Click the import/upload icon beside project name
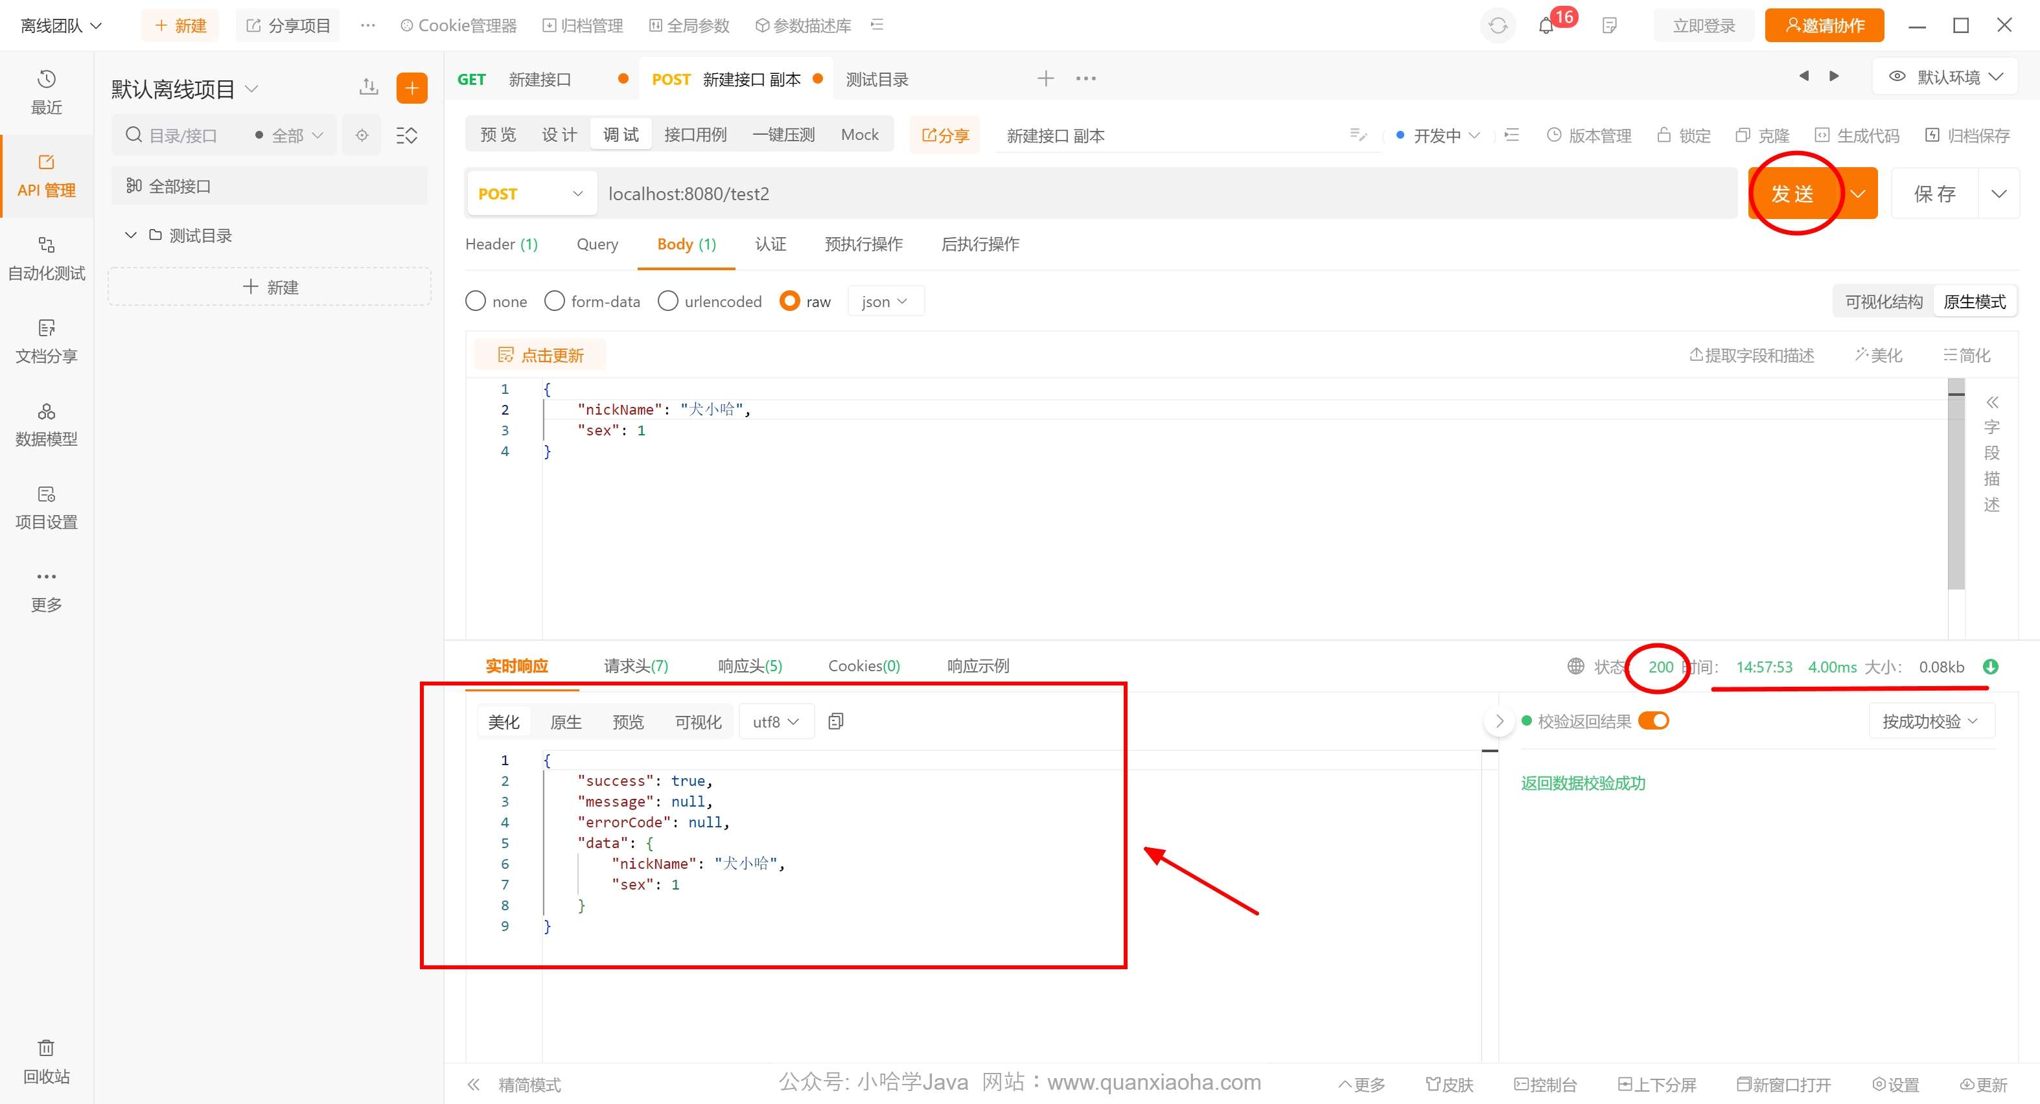The height and width of the screenshot is (1104, 2040). coord(368,87)
